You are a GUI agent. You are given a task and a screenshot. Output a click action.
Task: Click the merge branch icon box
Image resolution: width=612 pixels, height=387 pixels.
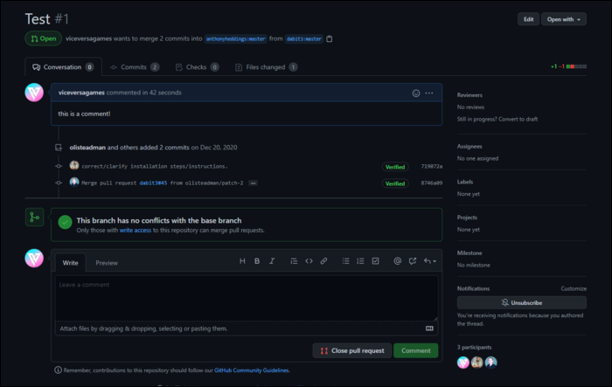tap(34, 217)
